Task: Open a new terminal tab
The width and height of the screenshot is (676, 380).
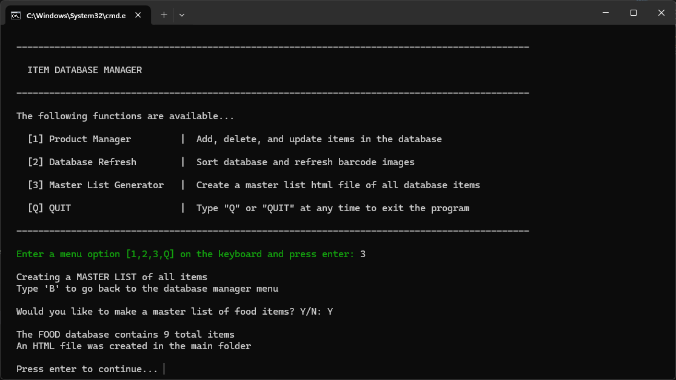Action: tap(164, 15)
